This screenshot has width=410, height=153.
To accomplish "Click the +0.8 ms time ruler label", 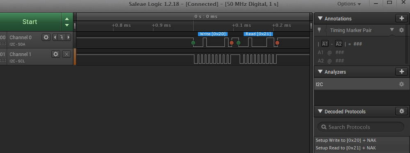I will coord(121,25).
